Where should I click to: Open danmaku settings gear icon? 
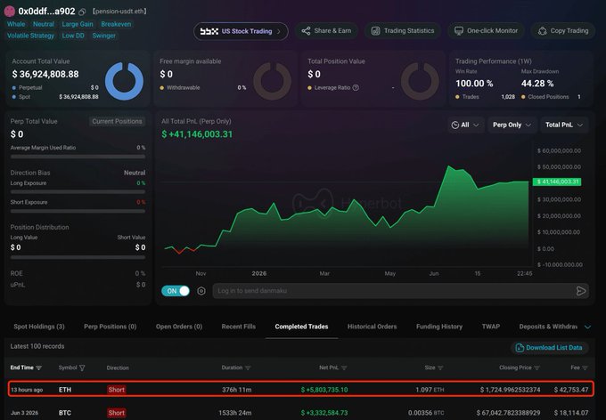pos(201,291)
